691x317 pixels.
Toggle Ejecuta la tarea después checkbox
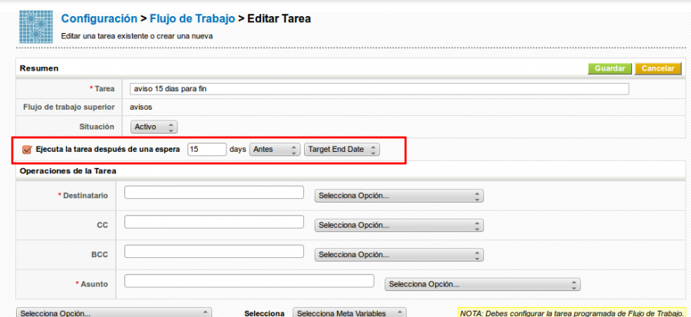click(28, 150)
